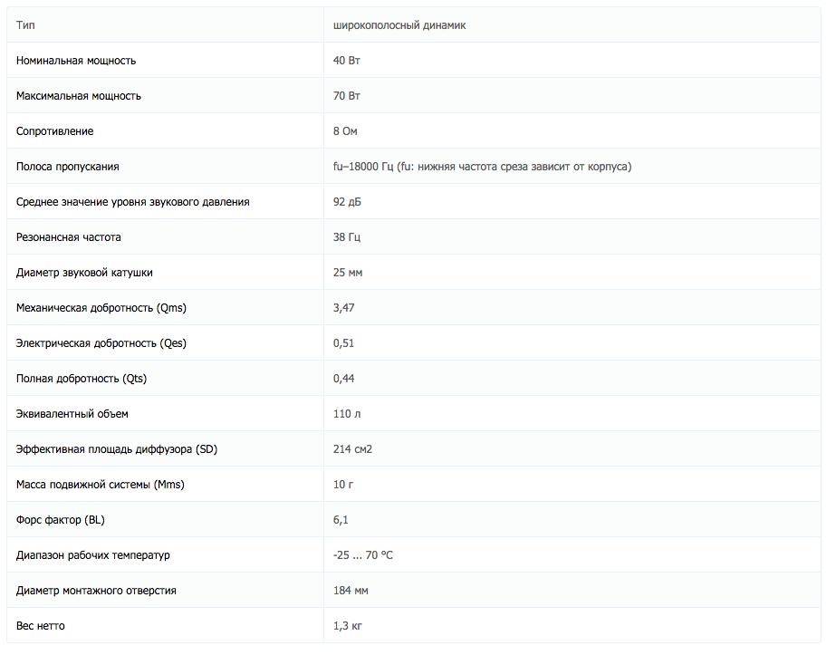Select the "70 Вт" value cell
This screenshot has height=655, width=836.
(348, 96)
